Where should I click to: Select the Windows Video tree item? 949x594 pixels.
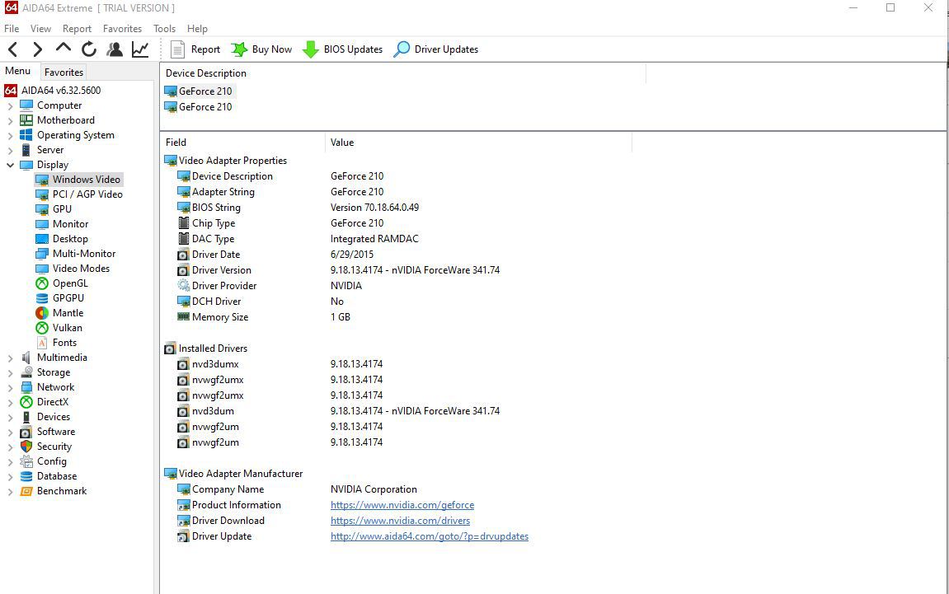[86, 180]
